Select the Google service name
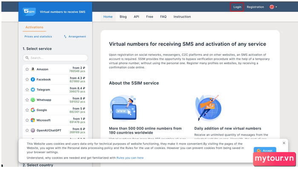 tap(42, 110)
